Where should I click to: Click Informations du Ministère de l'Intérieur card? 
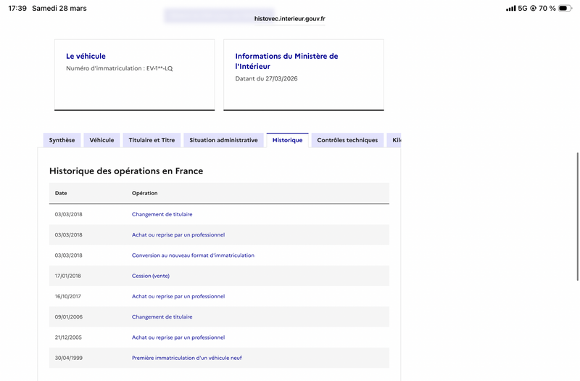pos(303,74)
